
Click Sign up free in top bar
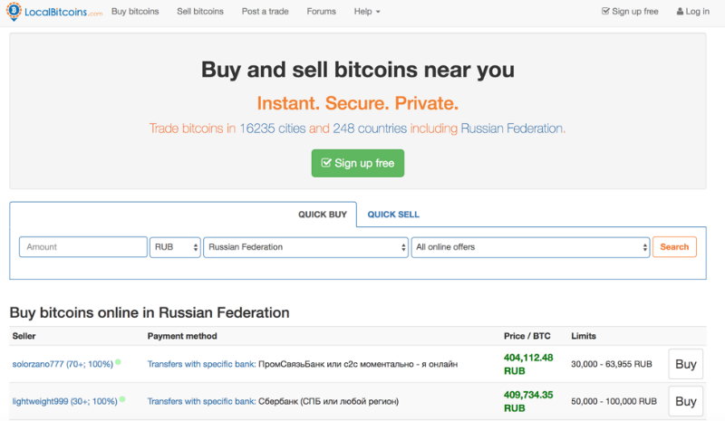(x=630, y=12)
